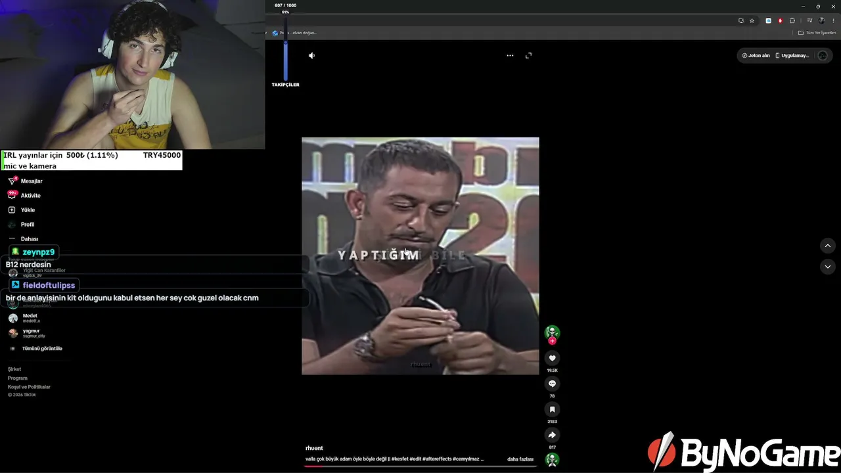Open Chrome media controls icon
Viewport: 841px width, 473px height.
point(809,20)
